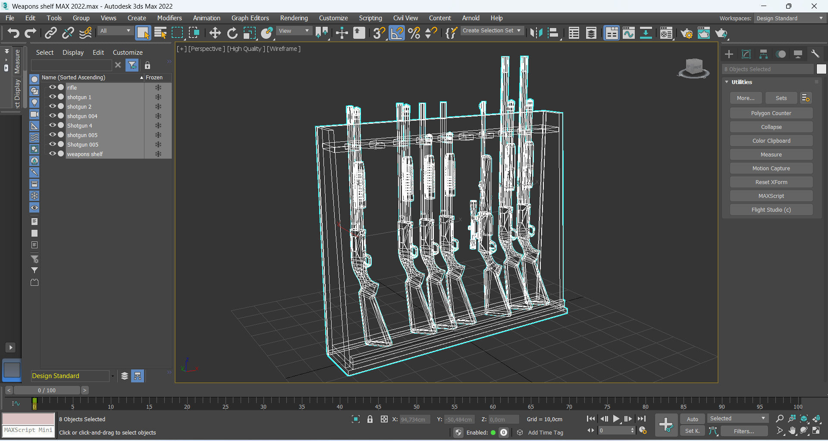
Task: Open the Create Selection Set dropdown
Action: (x=492, y=31)
